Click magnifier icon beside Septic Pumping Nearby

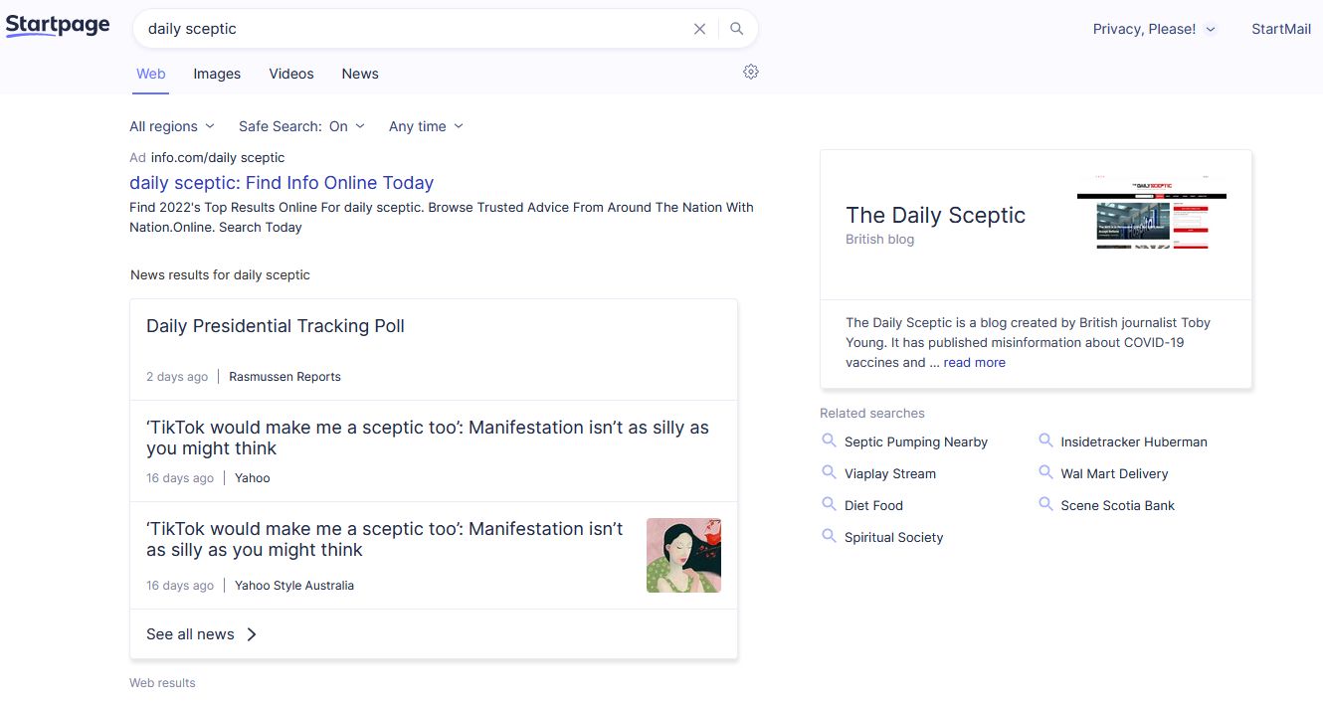click(x=829, y=440)
